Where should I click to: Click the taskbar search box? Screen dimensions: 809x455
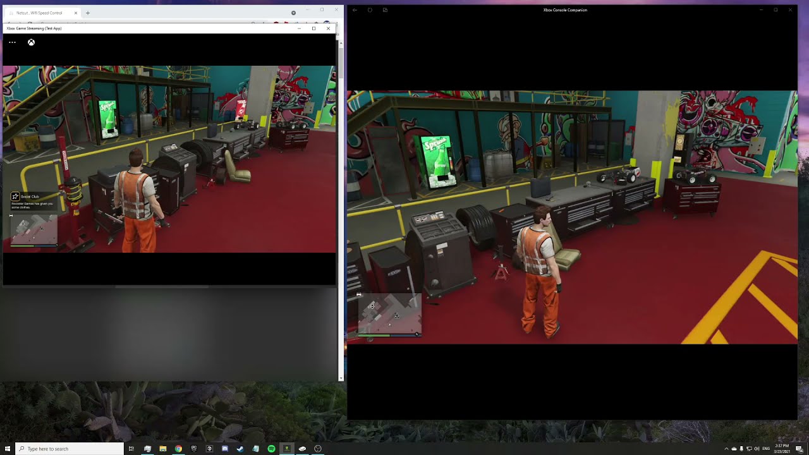tap(70, 449)
